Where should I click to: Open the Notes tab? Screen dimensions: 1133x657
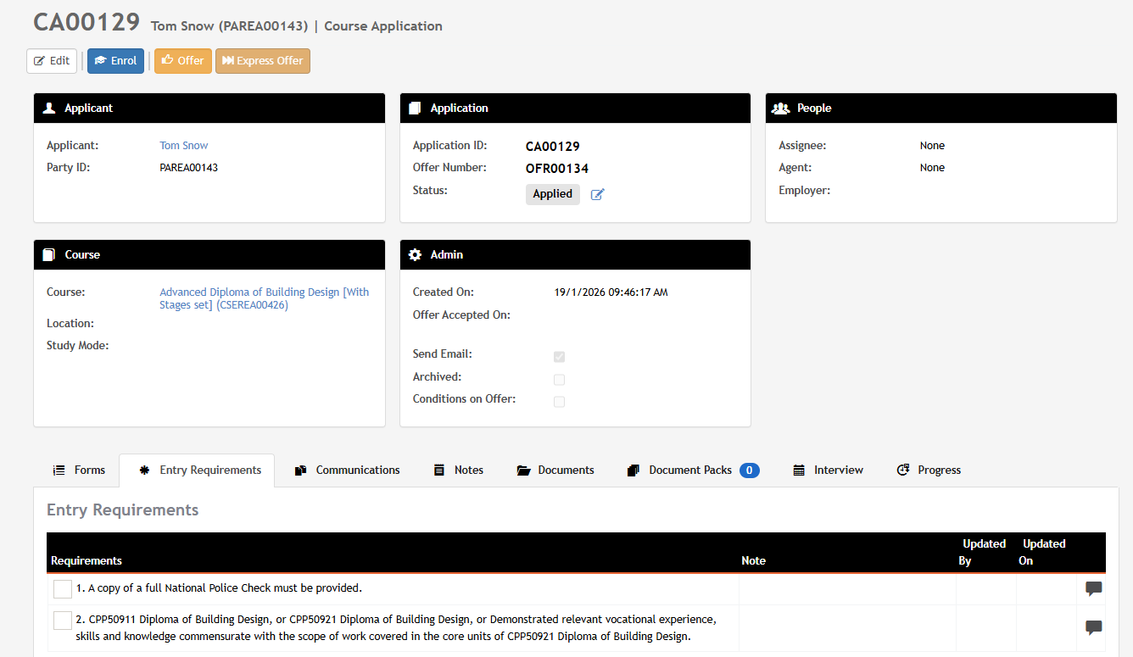(x=459, y=470)
